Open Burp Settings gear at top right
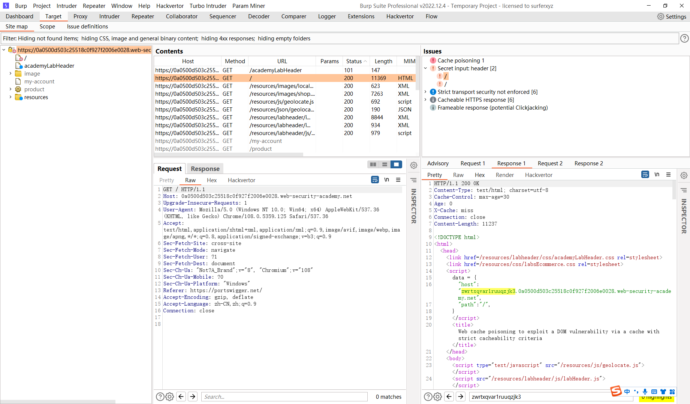 pyautogui.click(x=660, y=16)
